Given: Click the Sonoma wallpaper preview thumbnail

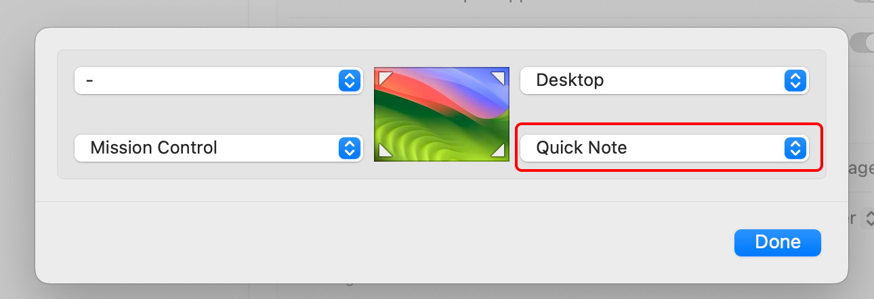Looking at the screenshot, I should tap(442, 114).
